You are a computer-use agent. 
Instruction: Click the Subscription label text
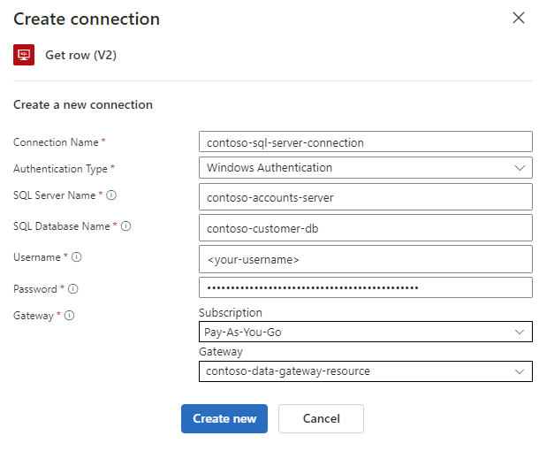(x=231, y=312)
